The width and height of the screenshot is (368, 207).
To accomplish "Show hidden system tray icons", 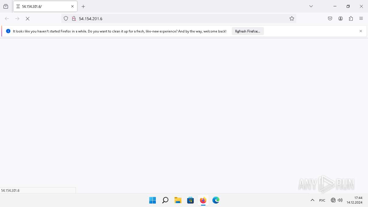I will (x=313, y=200).
